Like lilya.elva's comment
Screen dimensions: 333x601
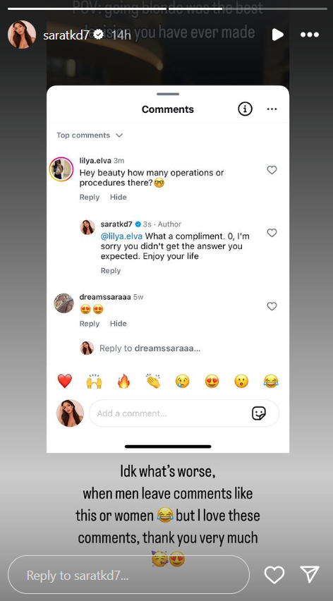click(272, 170)
